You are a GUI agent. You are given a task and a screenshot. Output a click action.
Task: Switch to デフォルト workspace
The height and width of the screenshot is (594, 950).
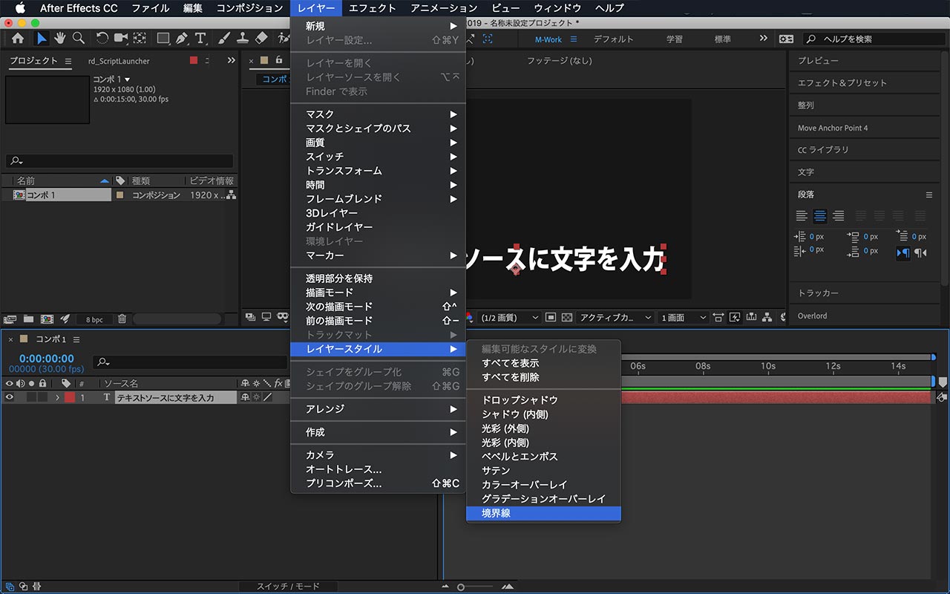(614, 39)
